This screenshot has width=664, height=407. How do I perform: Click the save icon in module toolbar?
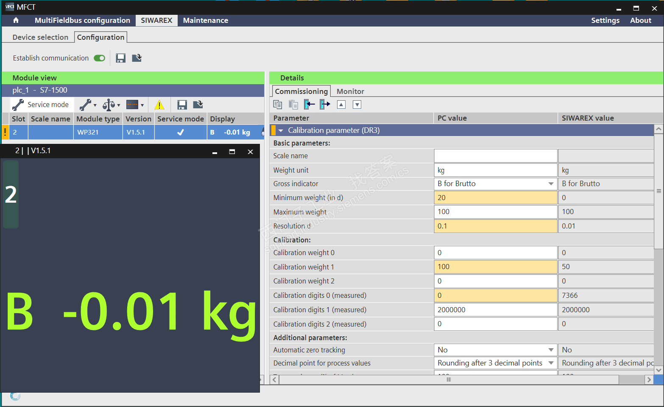click(182, 104)
